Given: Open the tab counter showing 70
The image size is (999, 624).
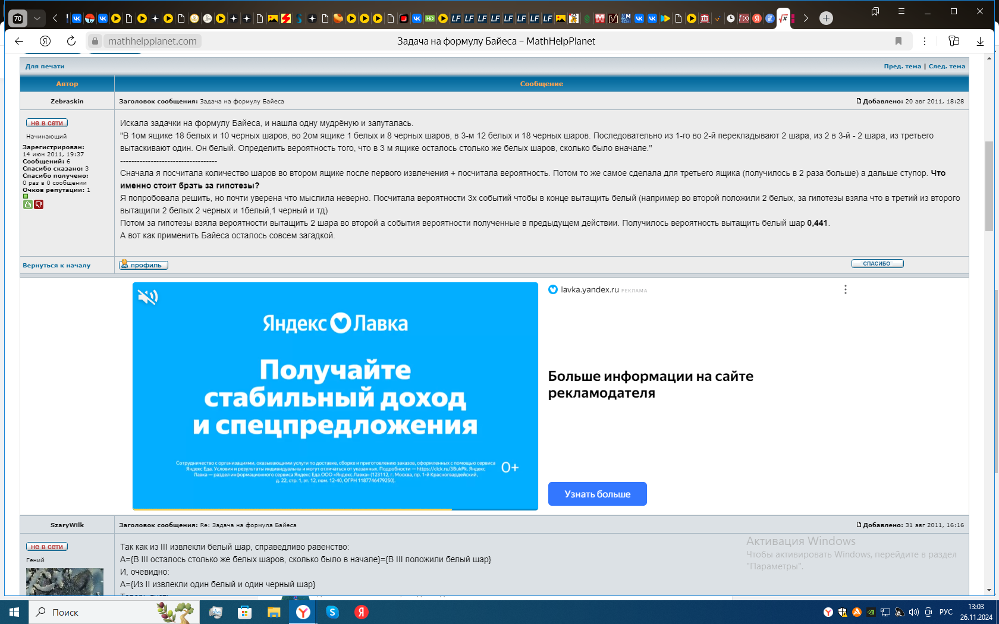Looking at the screenshot, I should 18,18.
